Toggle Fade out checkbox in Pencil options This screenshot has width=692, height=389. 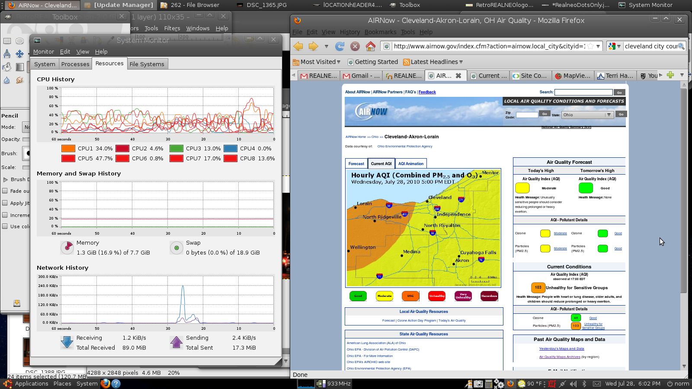(x=5, y=191)
